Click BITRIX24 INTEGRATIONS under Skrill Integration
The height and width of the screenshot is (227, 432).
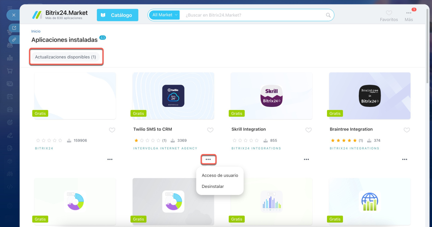tap(256, 148)
